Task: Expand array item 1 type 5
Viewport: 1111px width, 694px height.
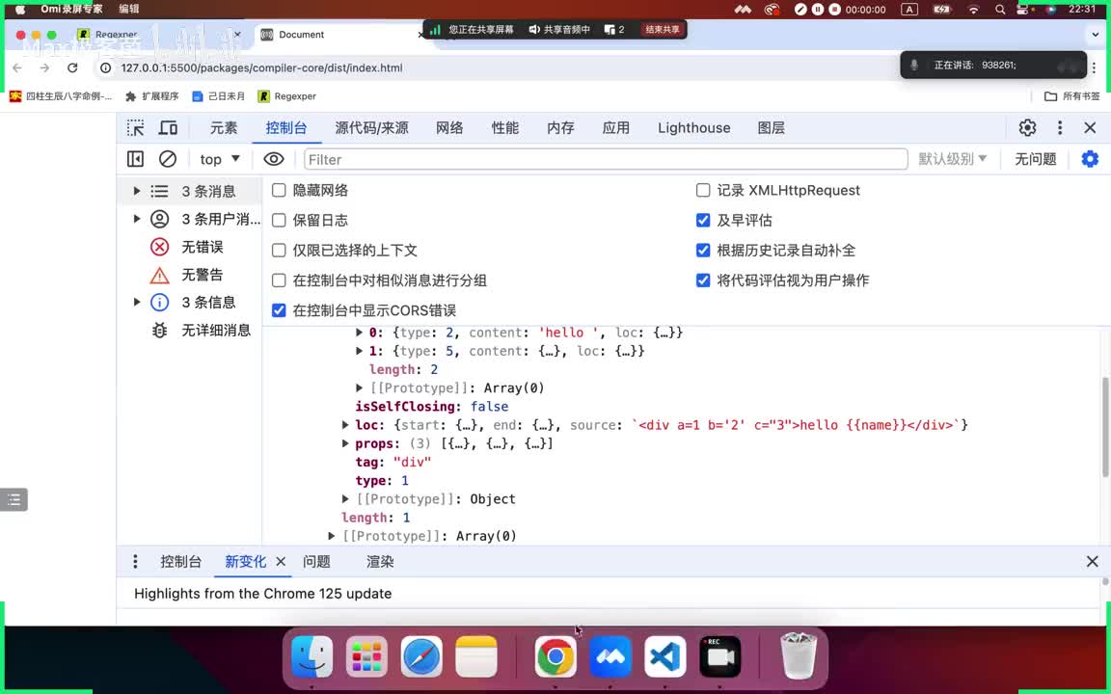Action: (x=359, y=351)
